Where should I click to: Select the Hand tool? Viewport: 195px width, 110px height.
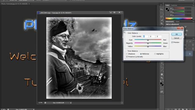tap(162, 74)
